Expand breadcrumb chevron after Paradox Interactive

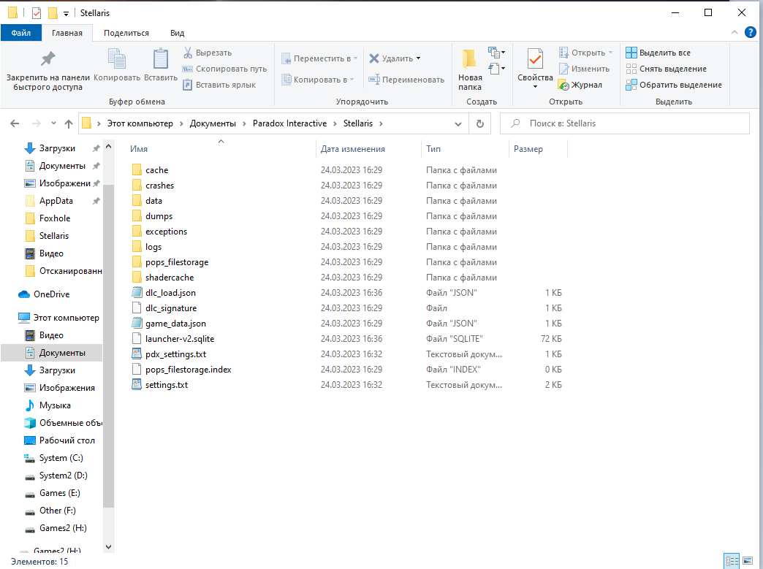click(x=335, y=123)
